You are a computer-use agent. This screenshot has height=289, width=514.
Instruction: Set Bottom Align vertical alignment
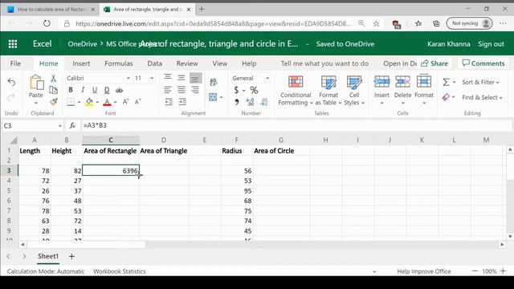(195, 78)
